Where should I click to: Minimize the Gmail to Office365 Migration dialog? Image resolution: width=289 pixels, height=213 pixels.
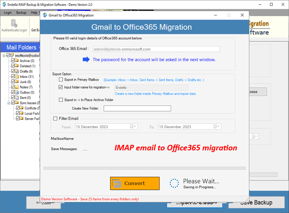tap(215, 15)
